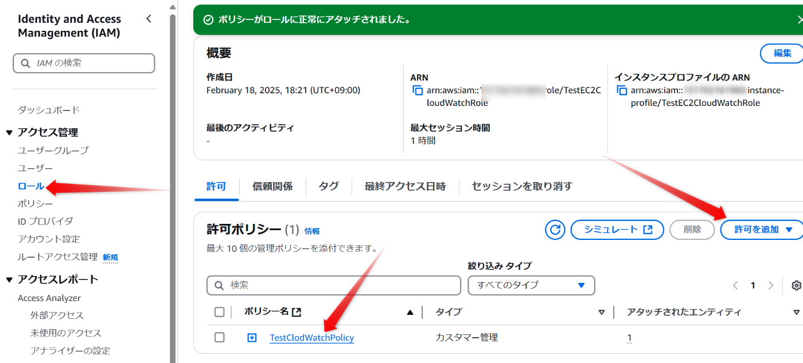Screen dimensions: 803x363
Task: Open ダッシュボード in the sidebar
Action: click(x=49, y=110)
